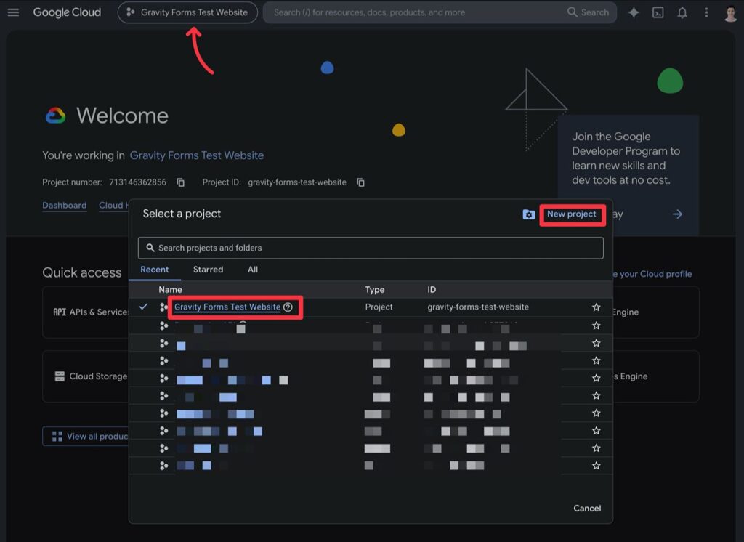Open the Dashboard link
The width and height of the screenshot is (744, 542).
(x=65, y=206)
